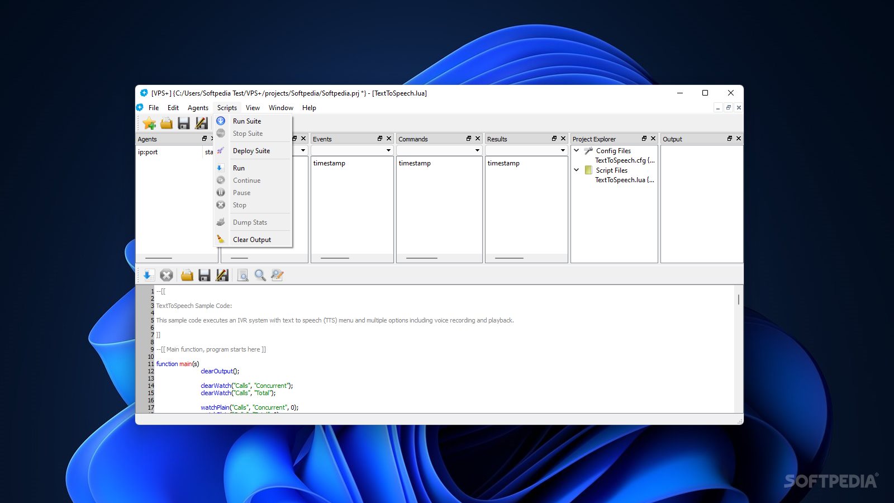Screen dimensions: 894x503
Task: Collapse the Script Files tree node
Action: (x=577, y=170)
